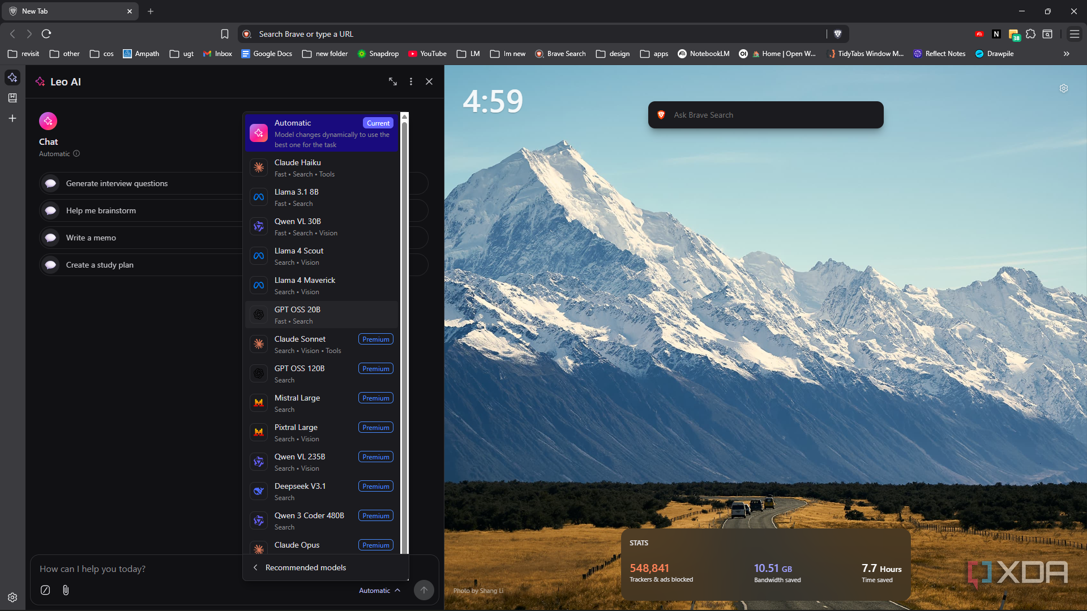1087x611 pixels.
Task: Choose the Claude Haiku model
Action: 322,167
